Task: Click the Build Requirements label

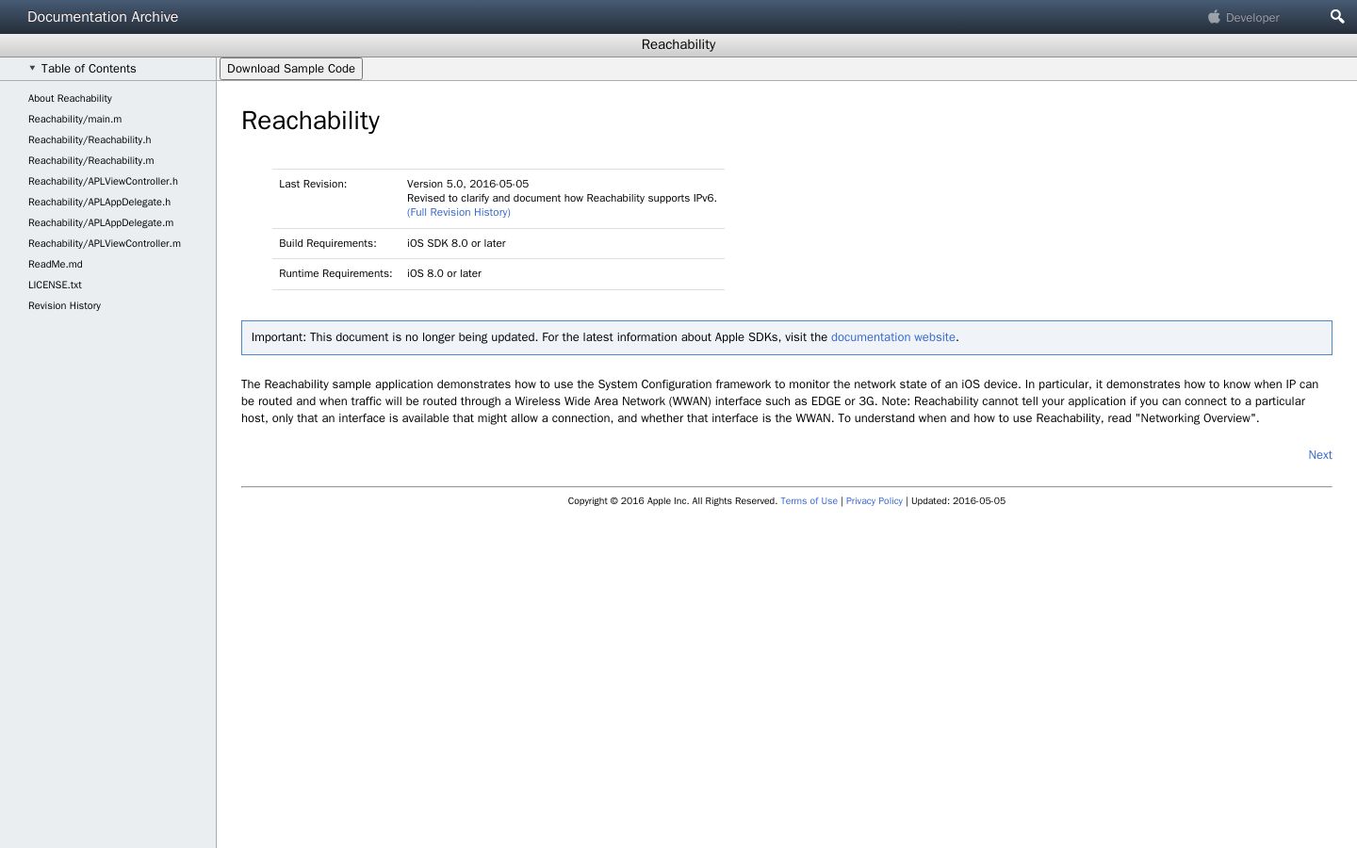Action: [x=328, y=243]
